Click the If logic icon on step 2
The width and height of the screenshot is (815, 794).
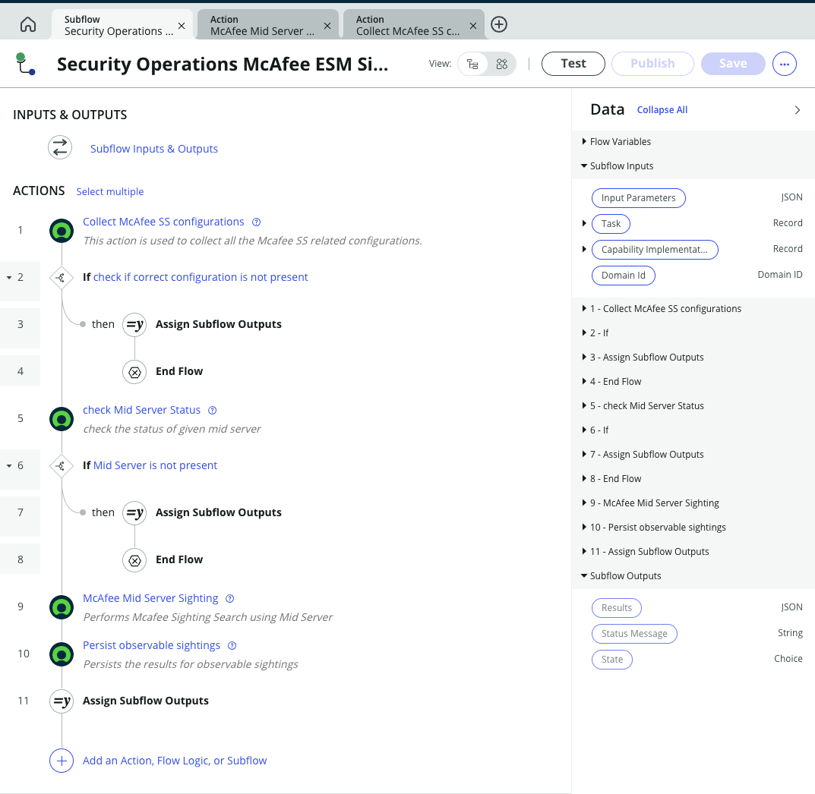pos(61,278)
